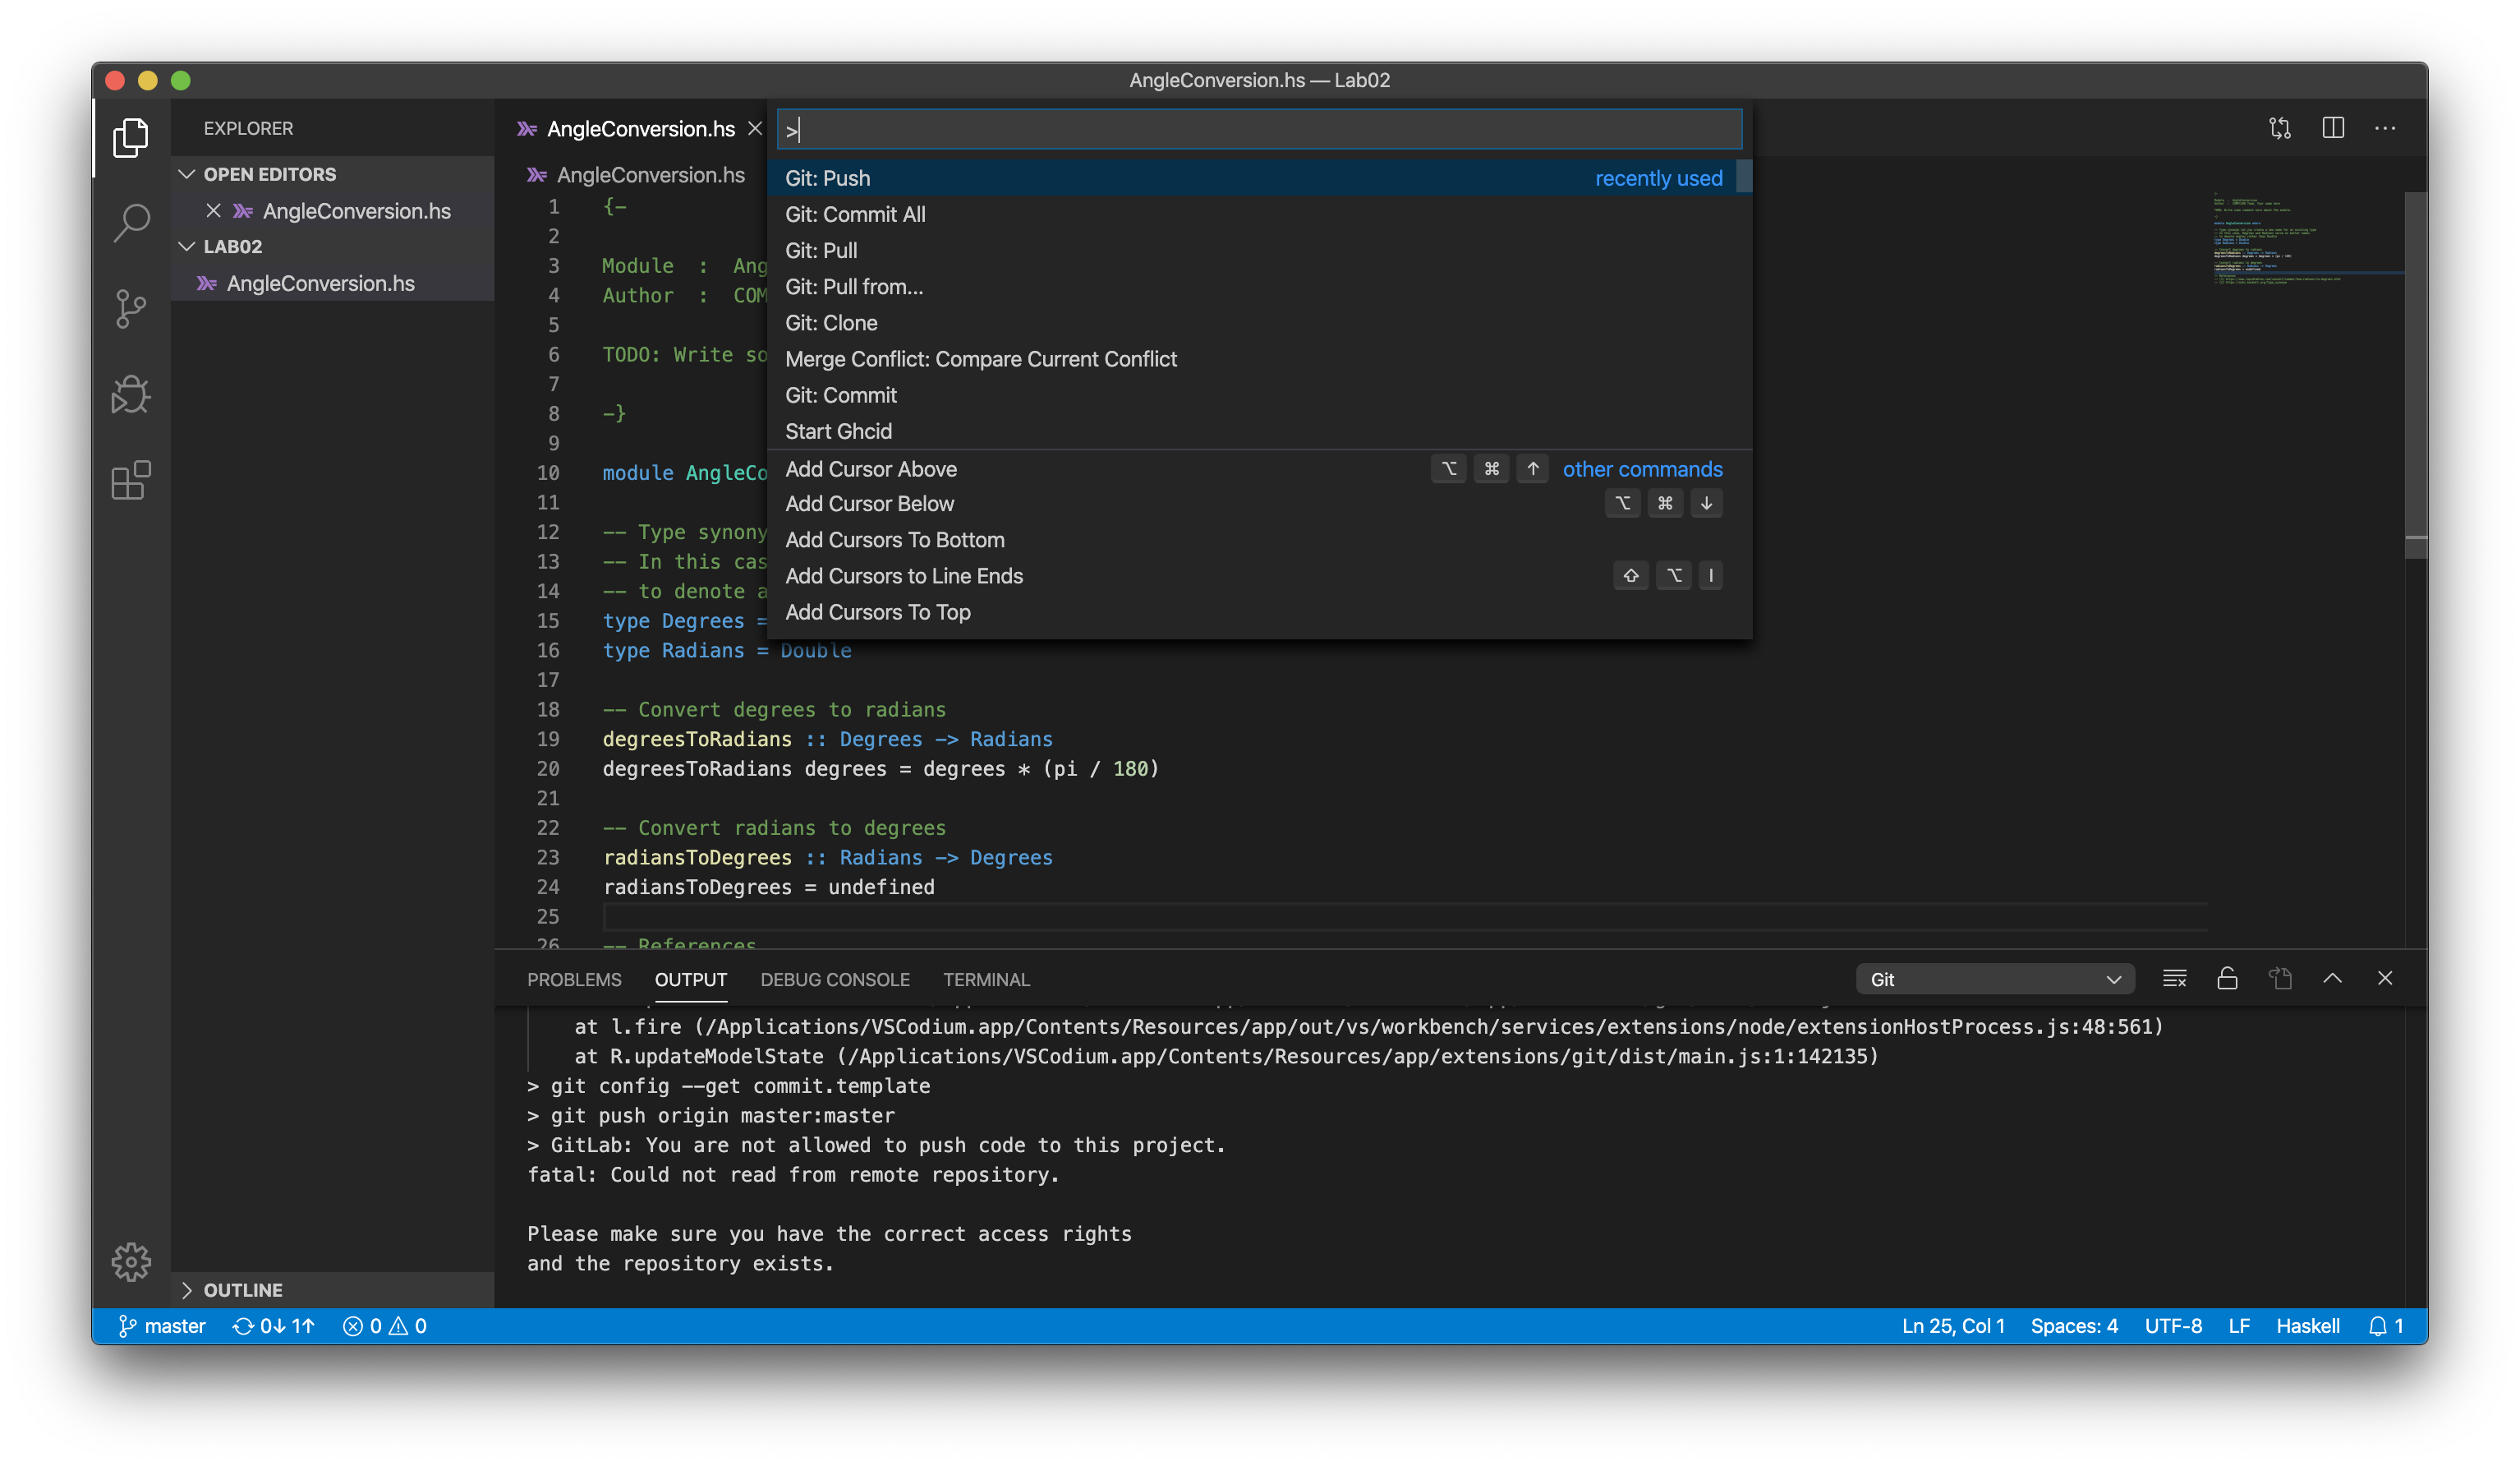Choose the Add Cursor Above command
Viewport: 2520px width, 1466px height.
click(x=1258, y=468)
